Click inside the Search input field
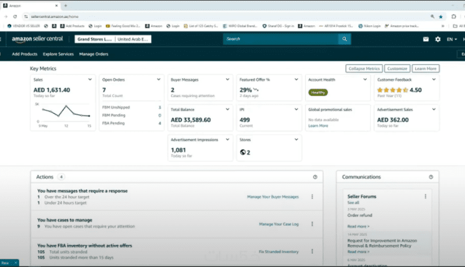The image size is (465, 267). tap(281, 39)
